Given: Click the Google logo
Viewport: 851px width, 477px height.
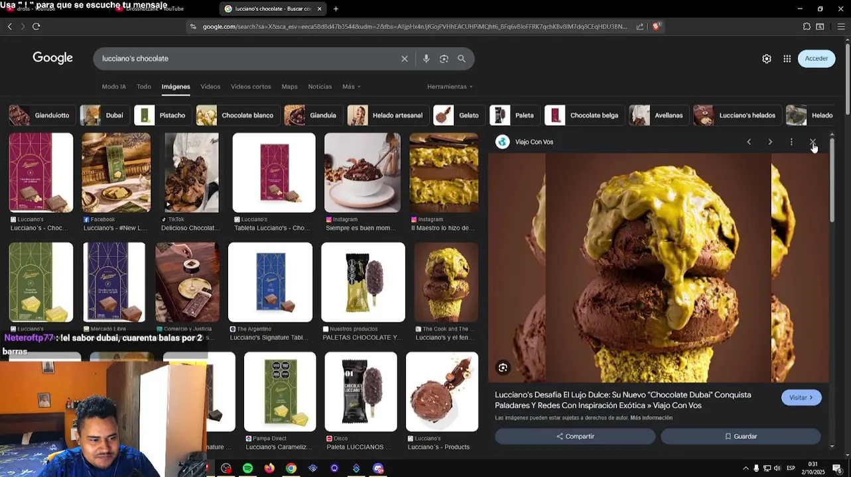Looking at the screenshot, I should coord(52,58).
